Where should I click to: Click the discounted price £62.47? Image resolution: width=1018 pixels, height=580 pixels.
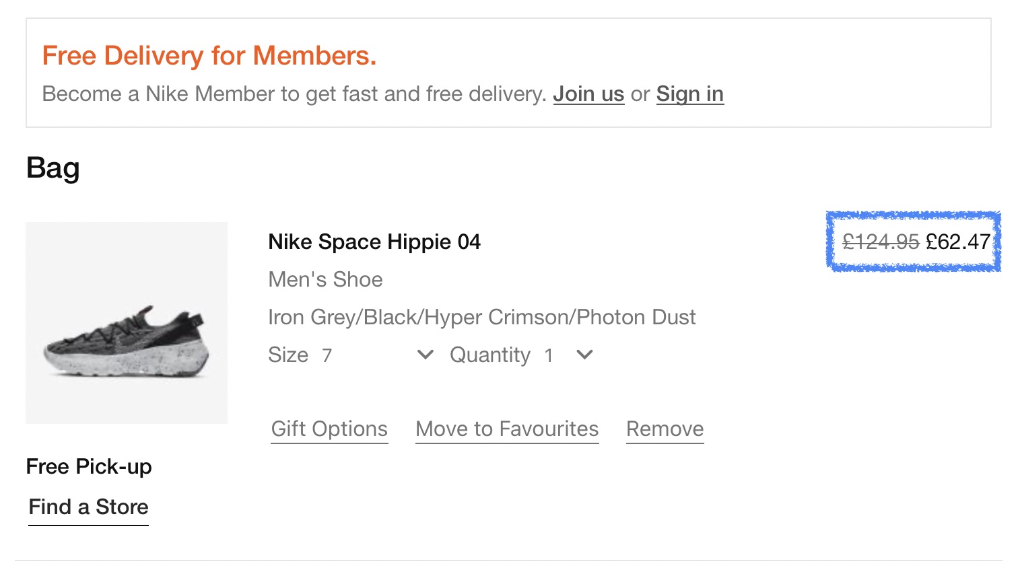coord(957,242)
